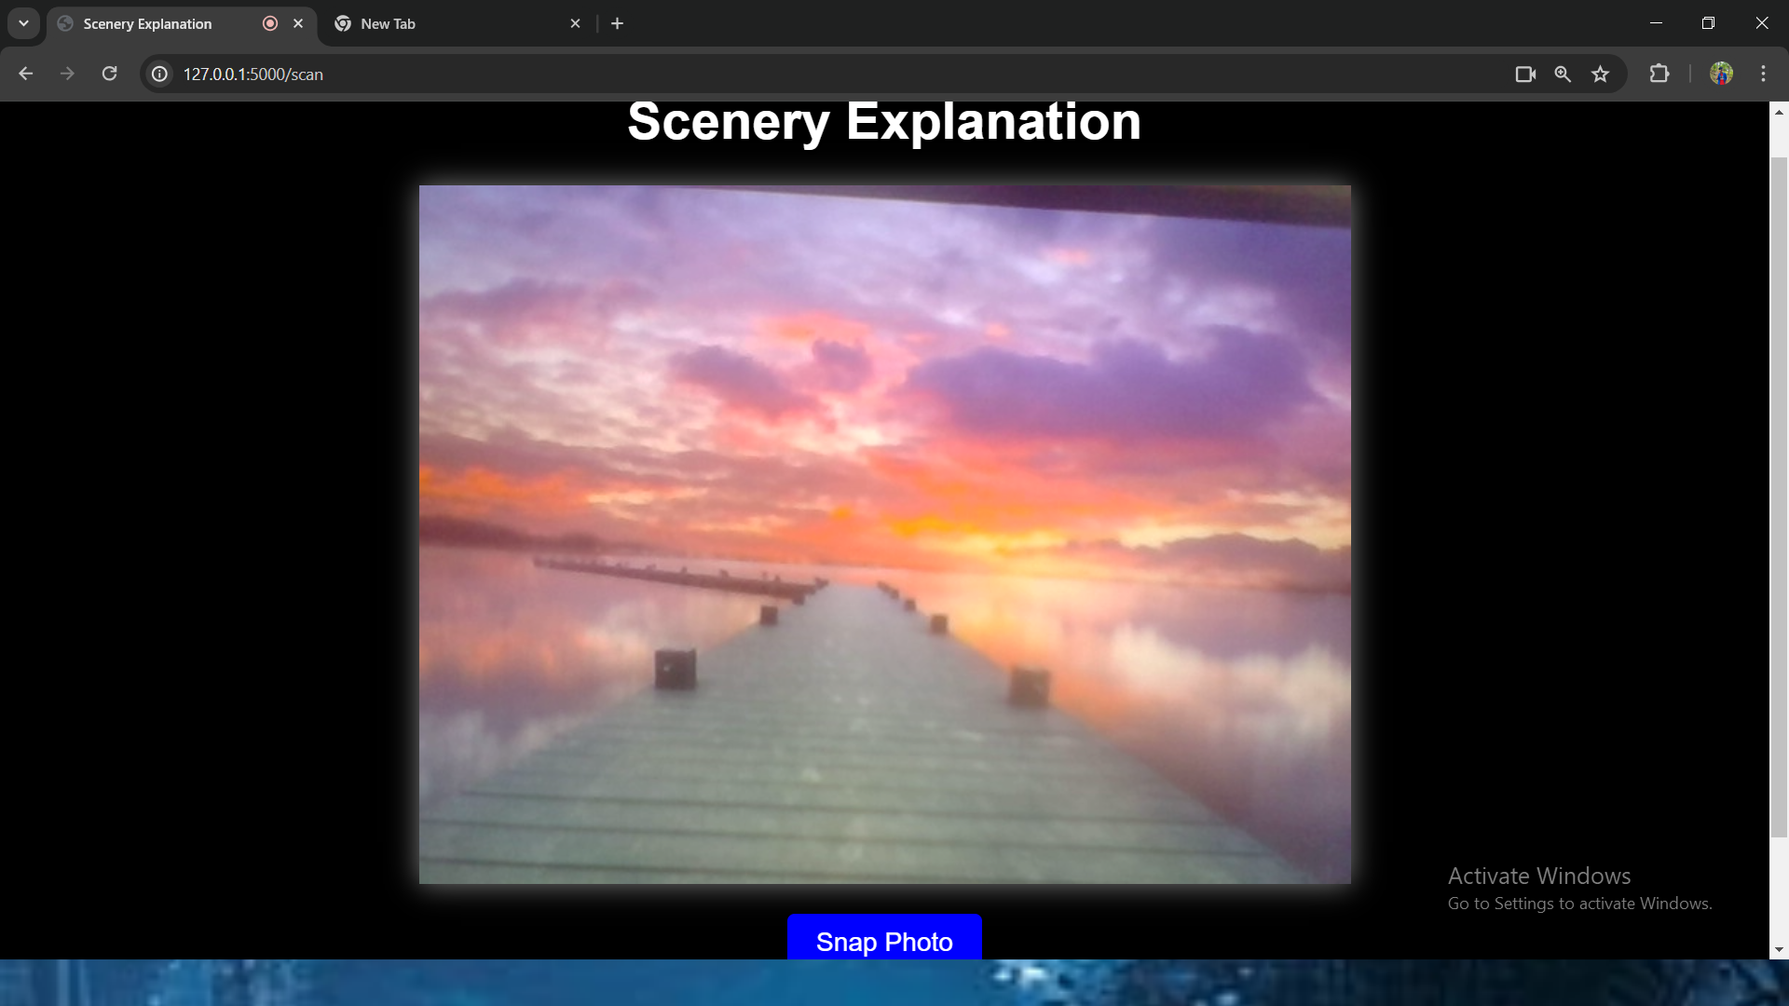Open the Extensions puzzle icon
Viewport: 1789px width, 1006px height.
pyautogui.click(x=1659, y=74)
